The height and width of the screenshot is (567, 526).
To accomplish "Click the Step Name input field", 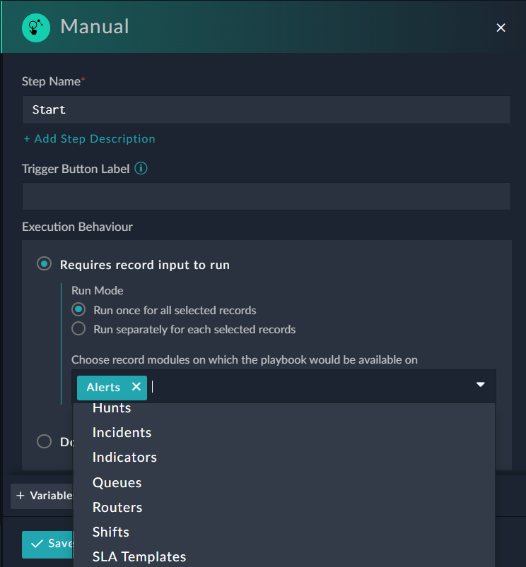I will (x=267, y=109).
